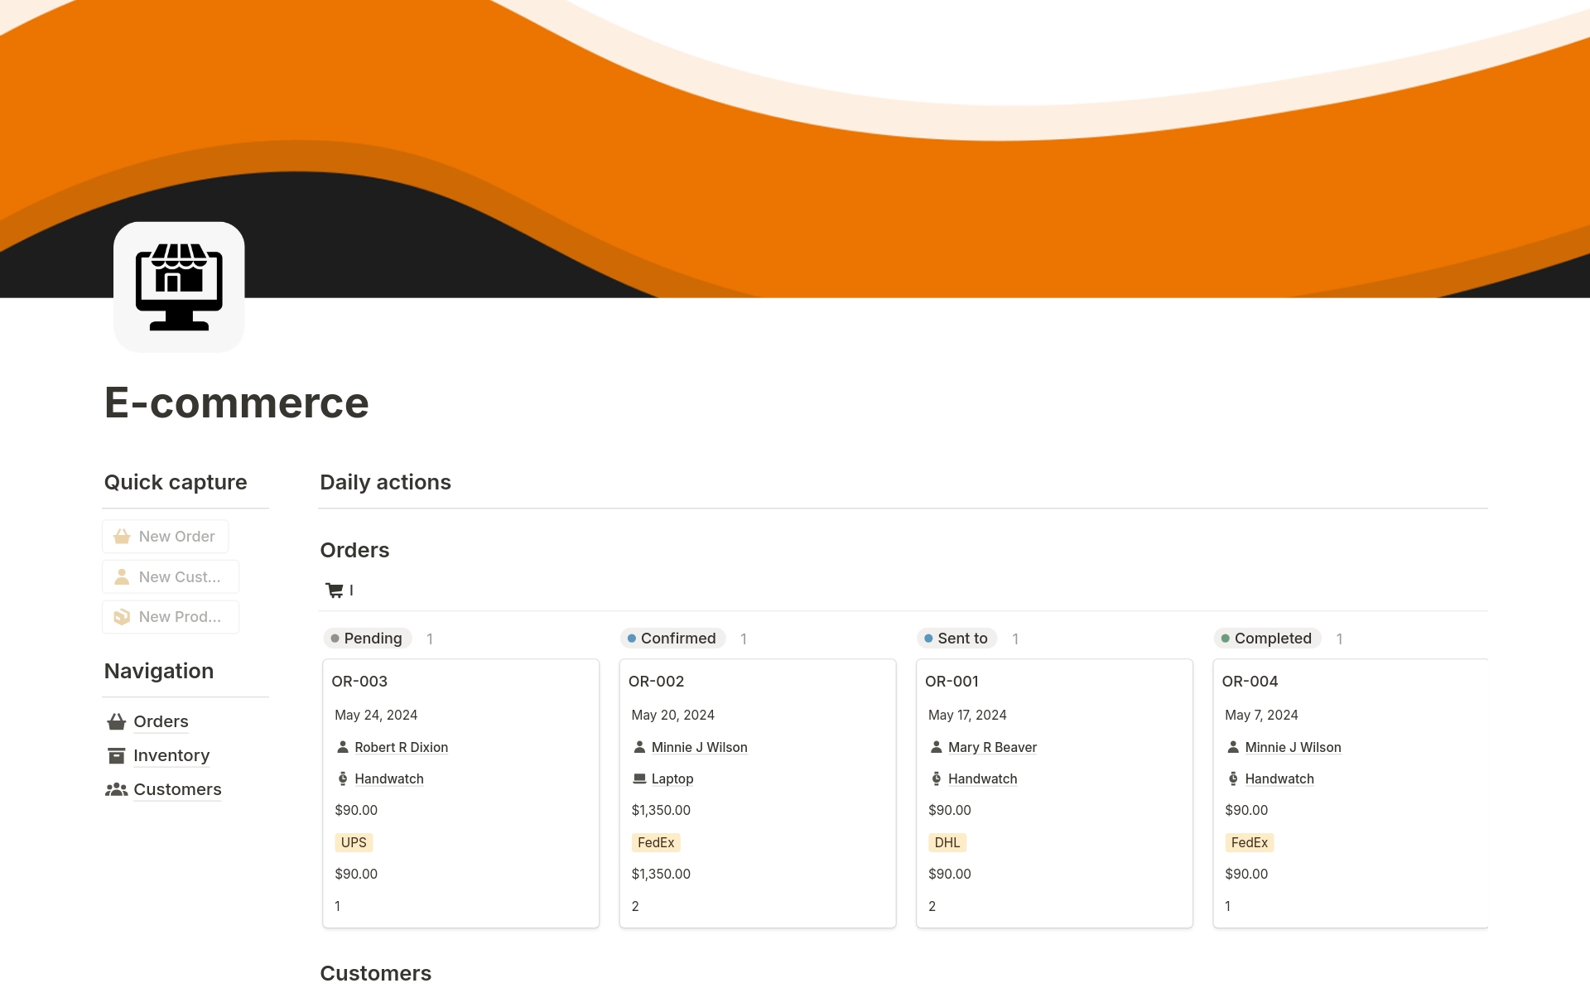Click the people icon beside Customers
Viewport: 1590px width, 993px height.
(117, 789)
